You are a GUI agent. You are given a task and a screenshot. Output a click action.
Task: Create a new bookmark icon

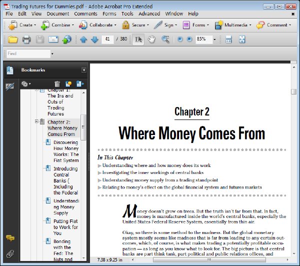[x=68, y=84]
